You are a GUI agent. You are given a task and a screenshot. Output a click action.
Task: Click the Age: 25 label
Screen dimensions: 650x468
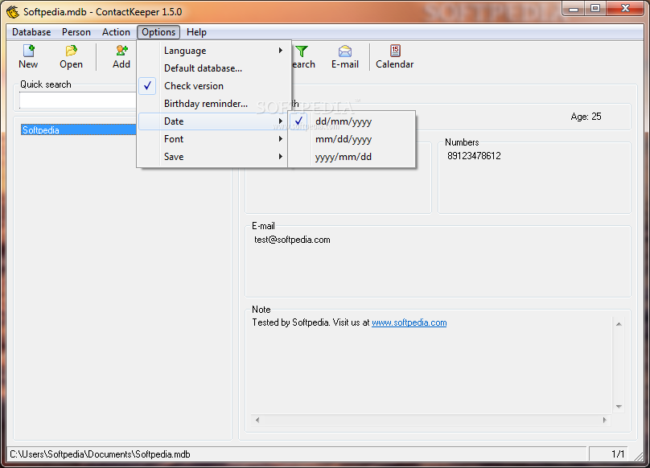[586, 117]
